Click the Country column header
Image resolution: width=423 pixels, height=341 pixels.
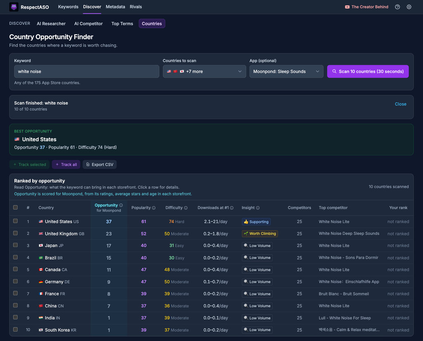pyautogui.click(x=46, y=208)
